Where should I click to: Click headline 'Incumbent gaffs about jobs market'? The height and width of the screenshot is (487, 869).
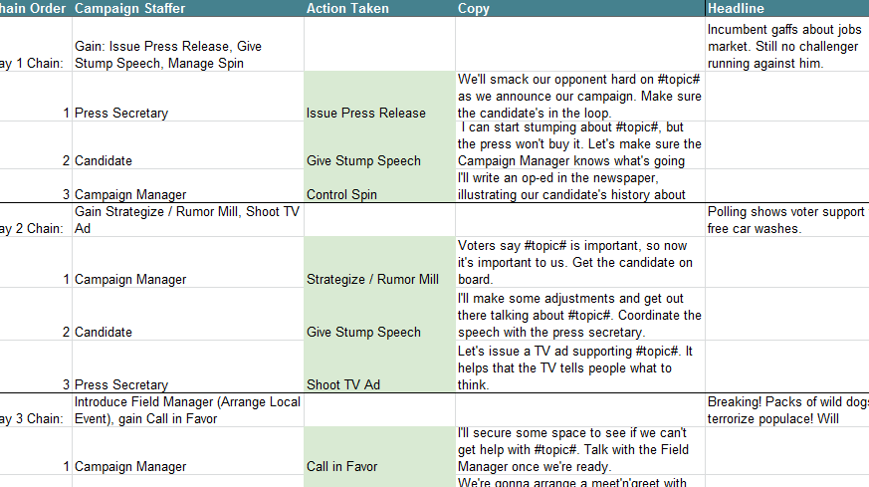[787, 44]
